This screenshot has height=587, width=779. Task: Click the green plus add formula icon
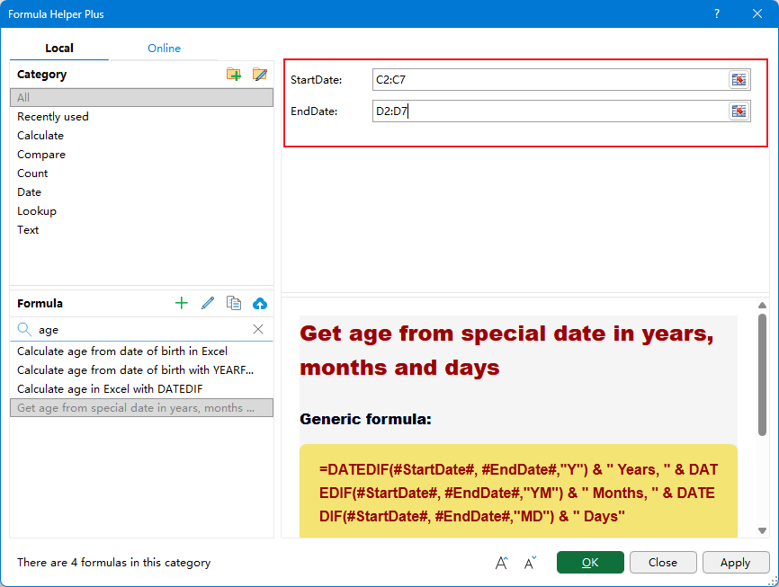click(182, 303)
